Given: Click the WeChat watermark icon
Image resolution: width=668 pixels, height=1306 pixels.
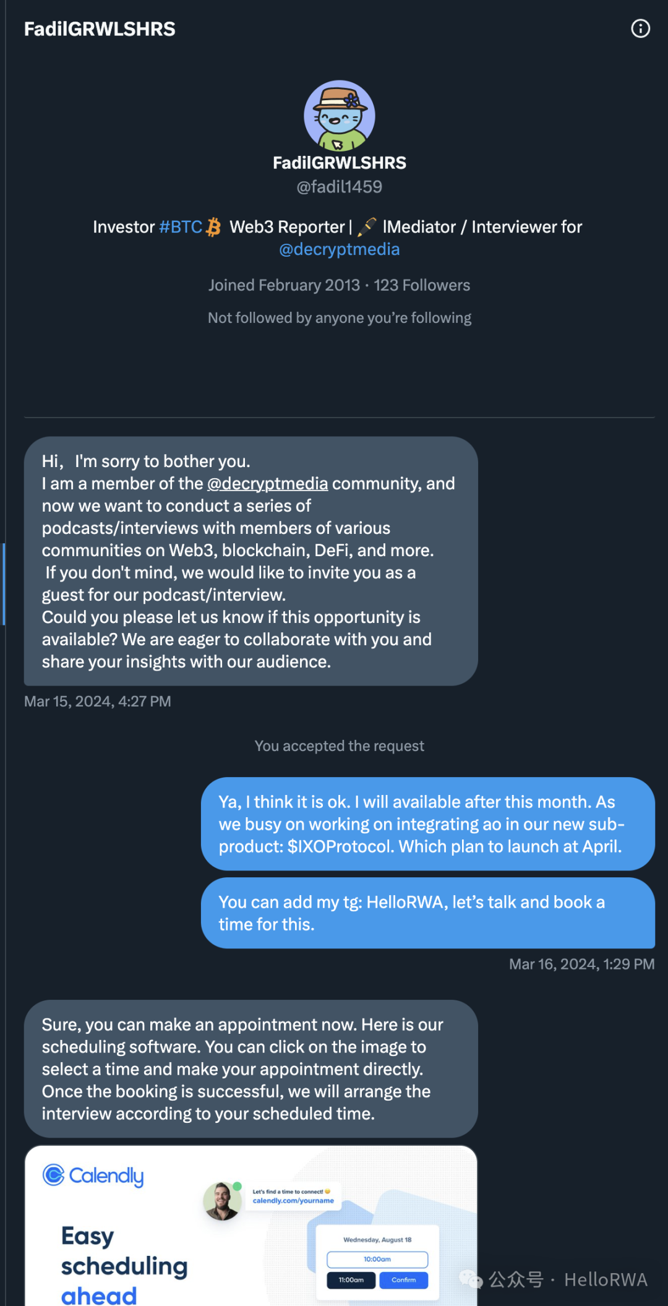Looking at the screenshot, I should (470, 1279).
